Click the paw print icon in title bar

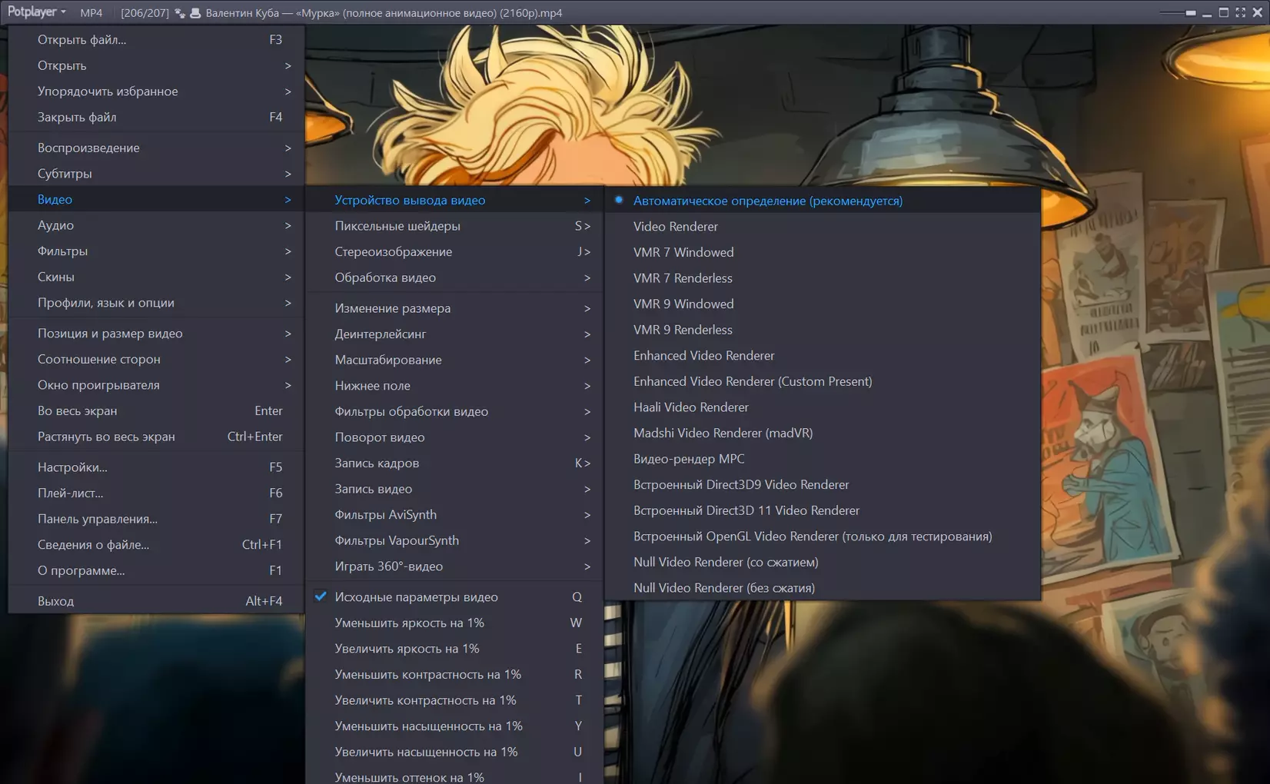(180, 13)
